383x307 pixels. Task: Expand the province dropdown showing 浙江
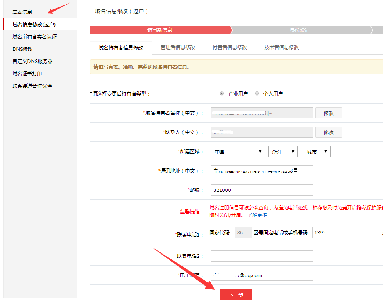pos(283,152)
